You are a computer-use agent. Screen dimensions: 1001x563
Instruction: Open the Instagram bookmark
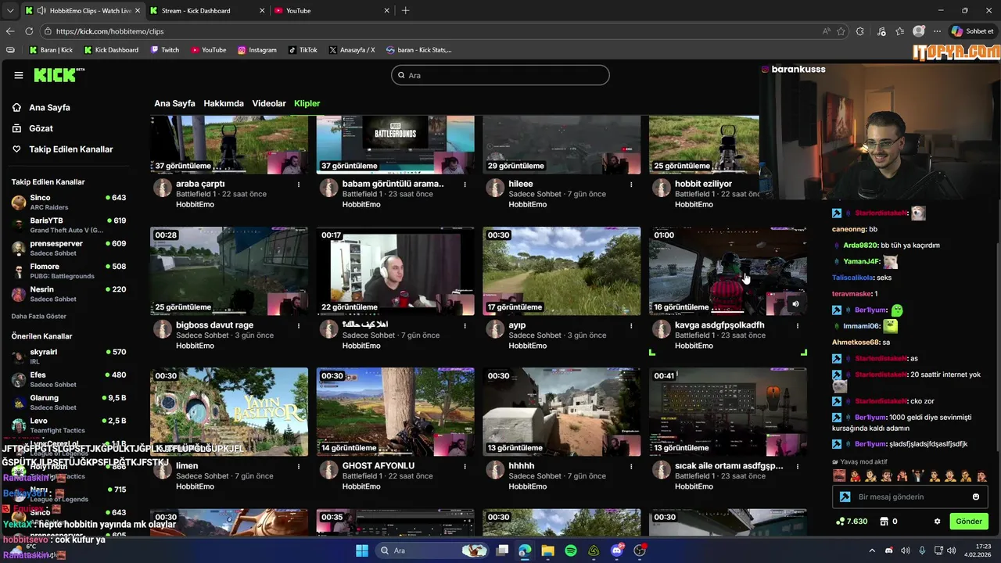[257, 50]
